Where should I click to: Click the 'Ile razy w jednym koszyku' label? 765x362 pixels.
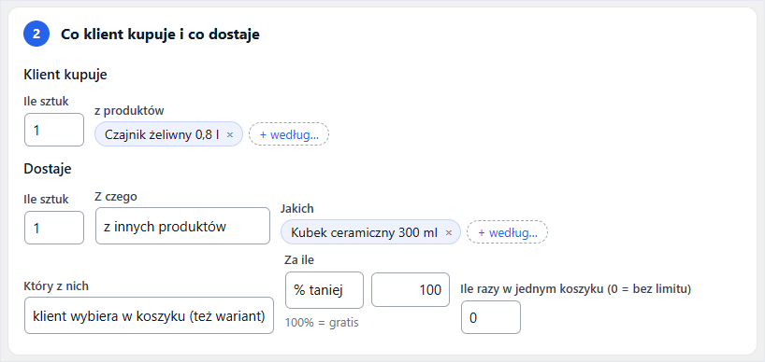click(x=576, y=289)
